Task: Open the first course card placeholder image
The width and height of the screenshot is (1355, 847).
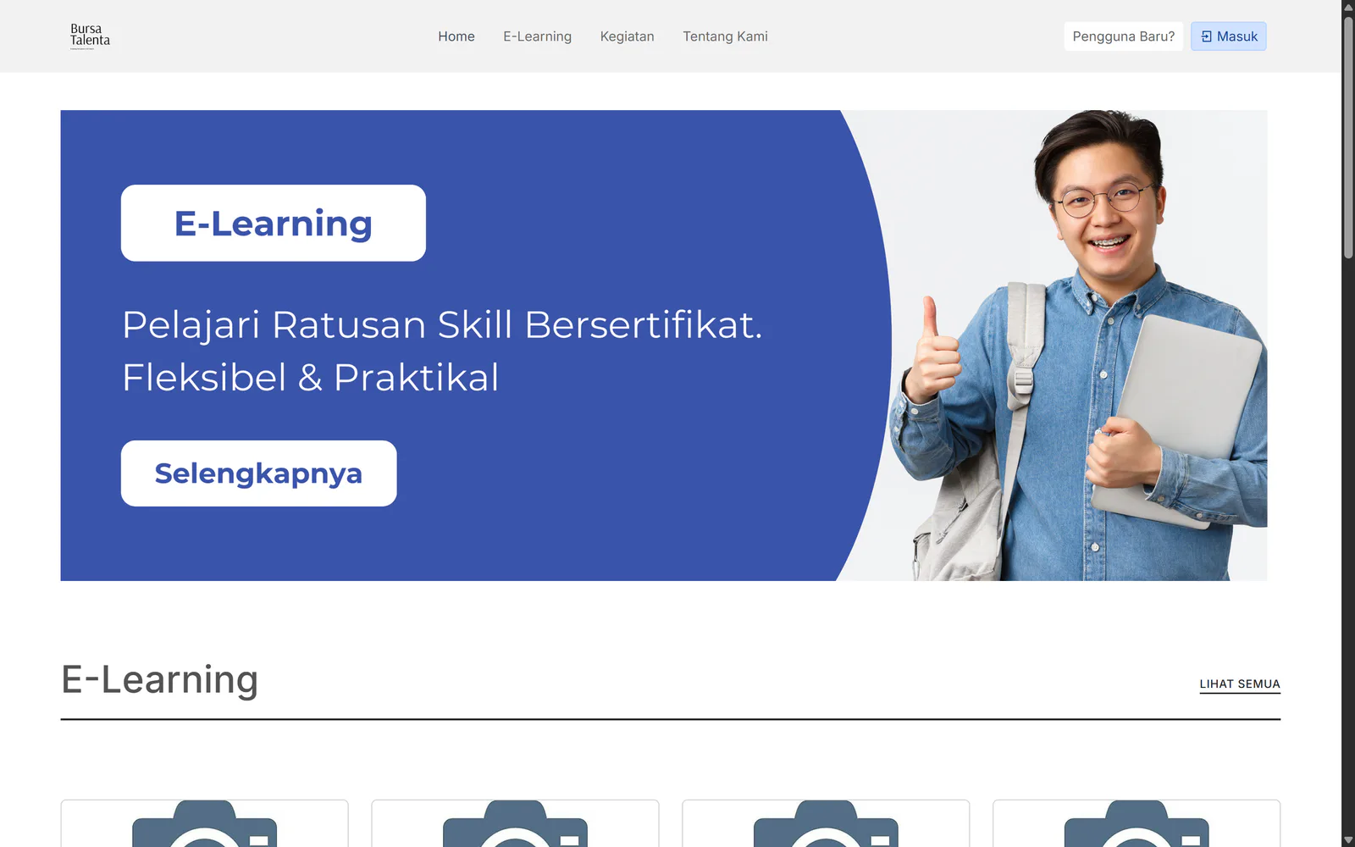Action: click(204, 823)
